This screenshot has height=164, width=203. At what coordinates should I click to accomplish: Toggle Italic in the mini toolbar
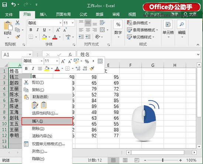tap(33, 68)
